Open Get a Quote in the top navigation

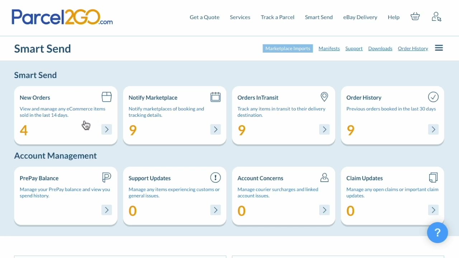click(x=204, y=17)
